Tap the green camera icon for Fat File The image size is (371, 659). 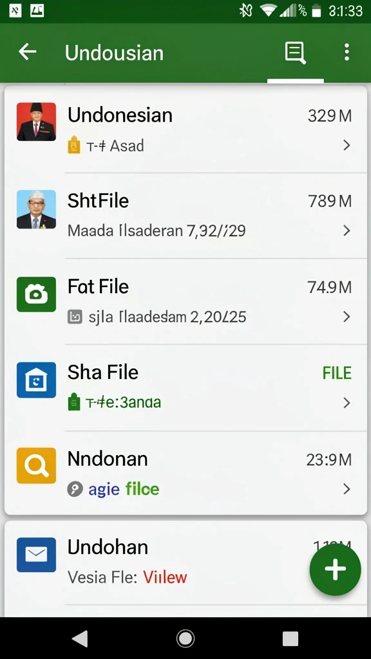(x=36, y=294)
